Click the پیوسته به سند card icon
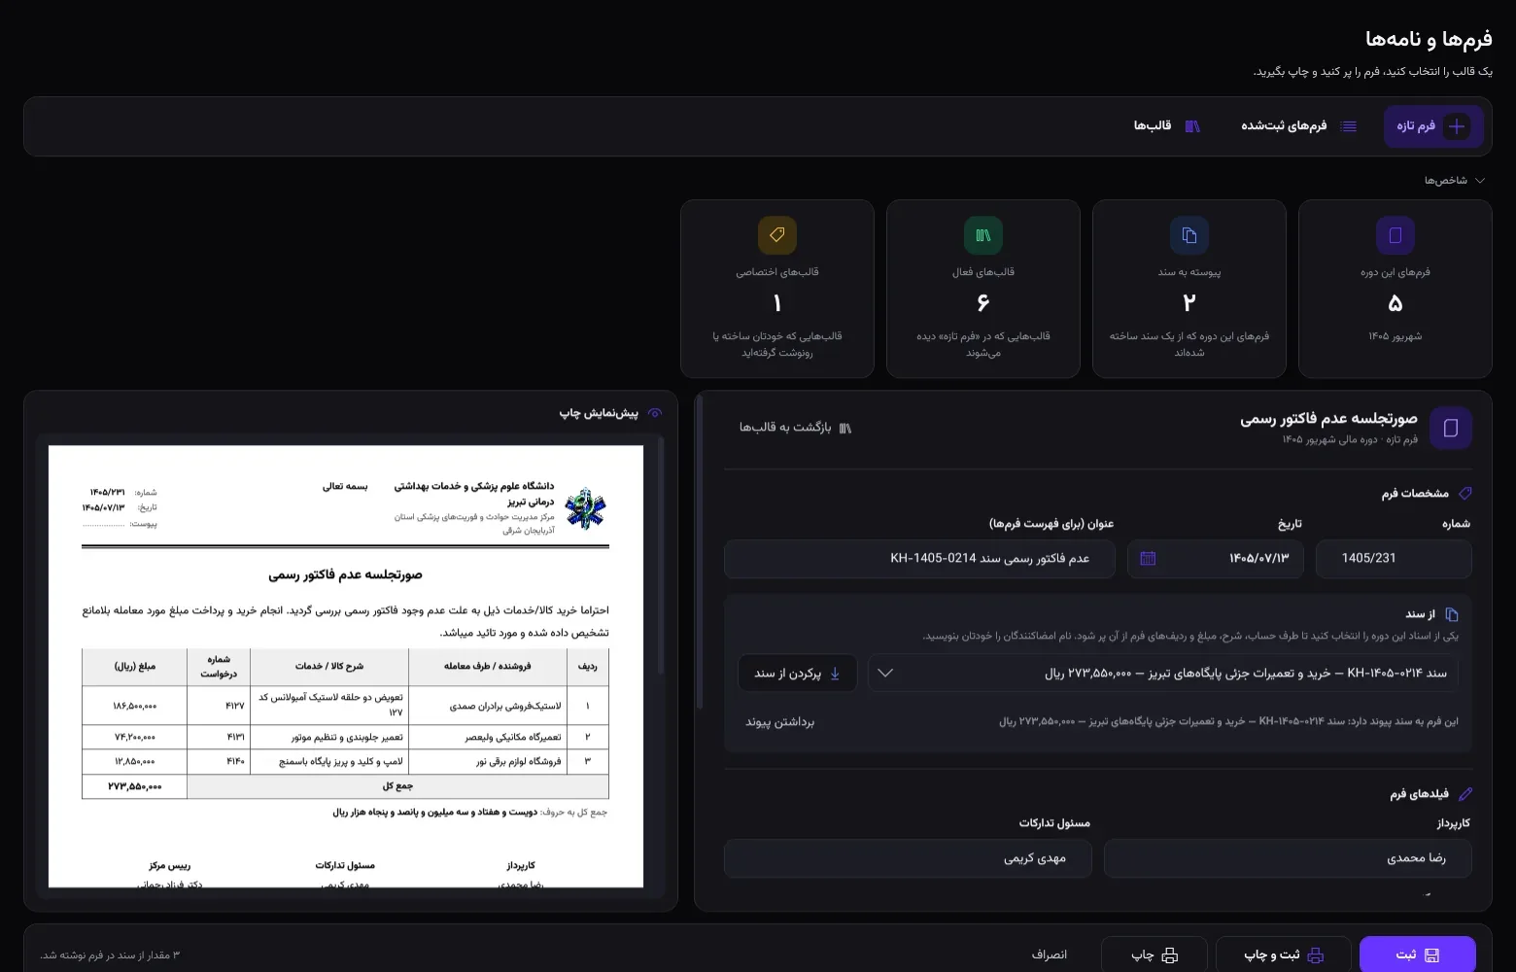Image resolution: width=1516 pixels, height=972 pixels. click(x=1189, y=235)
